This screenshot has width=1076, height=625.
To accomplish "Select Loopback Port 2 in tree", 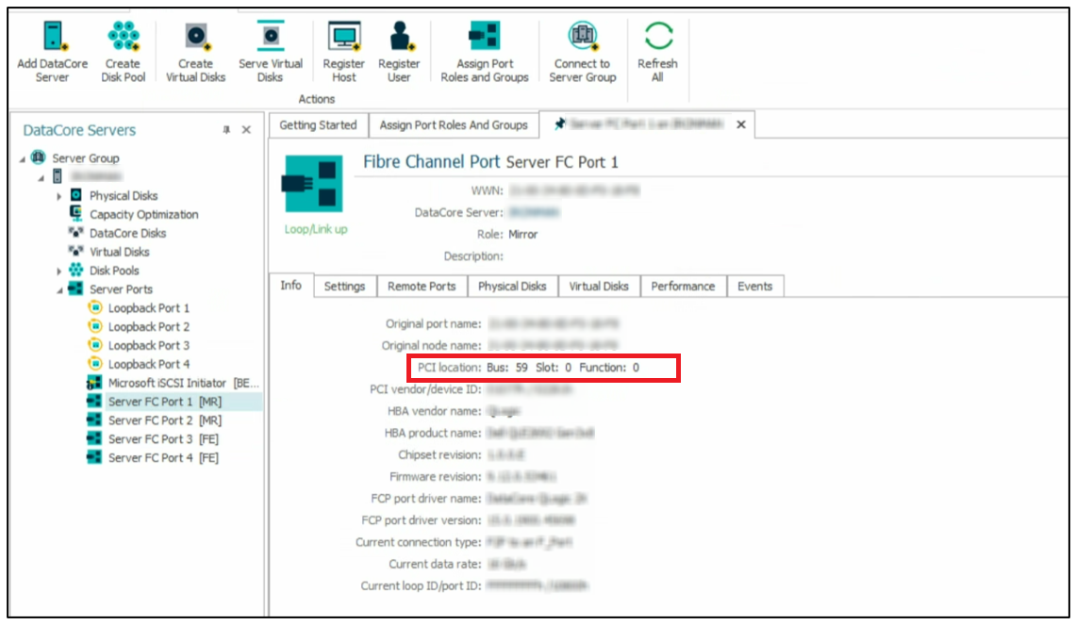I will coord(148,327).
